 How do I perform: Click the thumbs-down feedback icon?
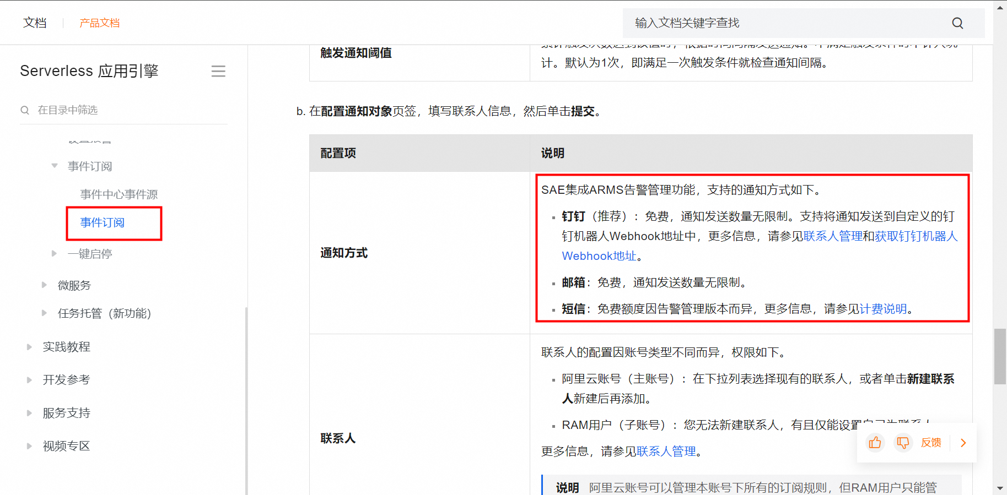pos(903,443)
